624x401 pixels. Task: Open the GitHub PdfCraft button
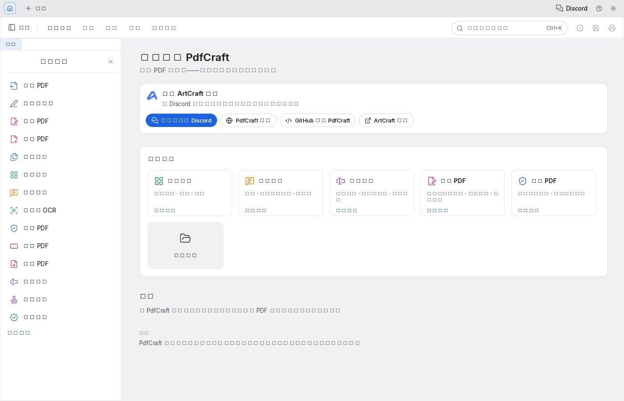click(317, 120)
